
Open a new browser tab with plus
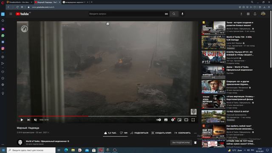coord(92,2)
